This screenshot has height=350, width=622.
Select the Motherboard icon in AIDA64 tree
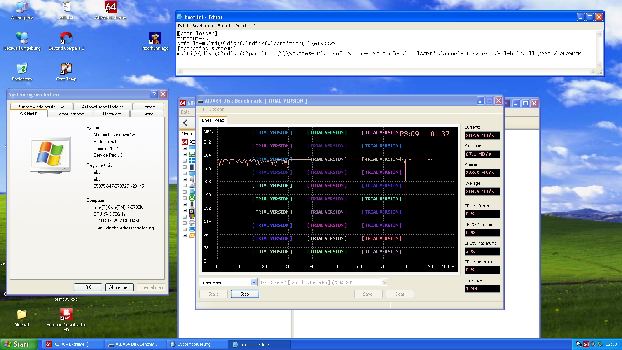tap(192, 154)
